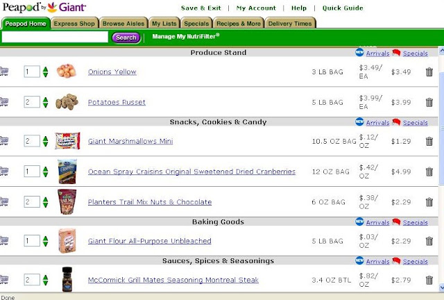Image resolution: width=444 pixels, height=300 pixels.
Task: Click red specials tag in Baking Goods header
Action: (396, 222)
